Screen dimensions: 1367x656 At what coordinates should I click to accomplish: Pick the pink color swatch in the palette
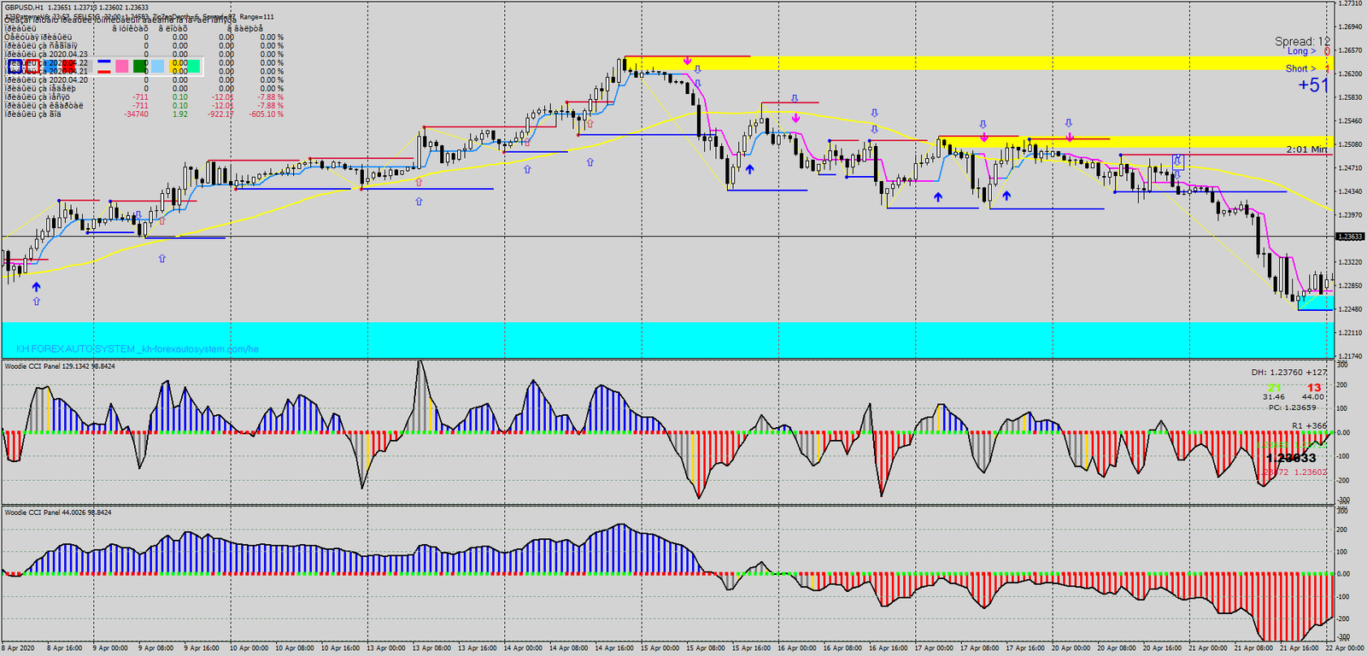click(x=122, y=66)
